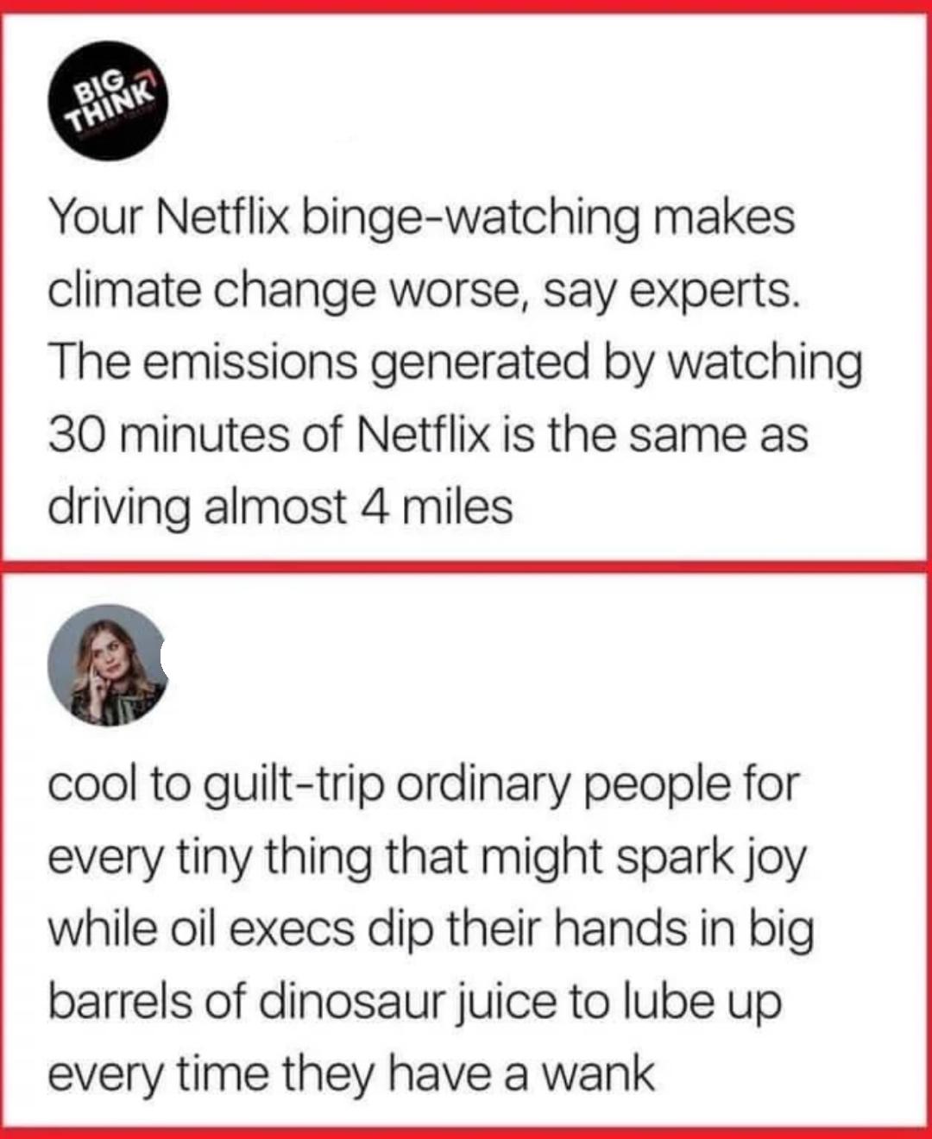
Task: Open the replying woman's profile photo
Action: pyautogui.click(x=107, y=664)
